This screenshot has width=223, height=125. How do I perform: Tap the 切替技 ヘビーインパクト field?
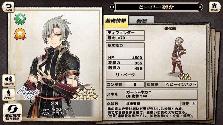point(171,84)
